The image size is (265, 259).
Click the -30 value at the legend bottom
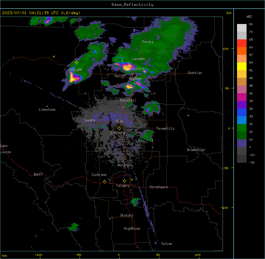[x=252, y=162]
